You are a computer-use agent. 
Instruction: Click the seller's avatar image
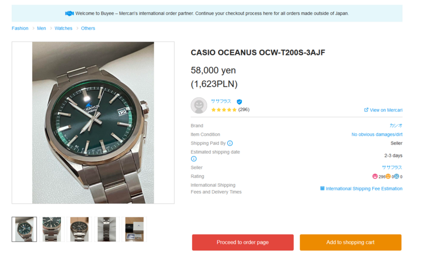pyautogui.click(x=199, y=104)
